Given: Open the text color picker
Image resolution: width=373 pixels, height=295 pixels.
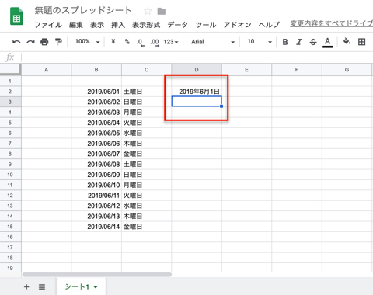Looking at the screenshot, I should (328, 42).
